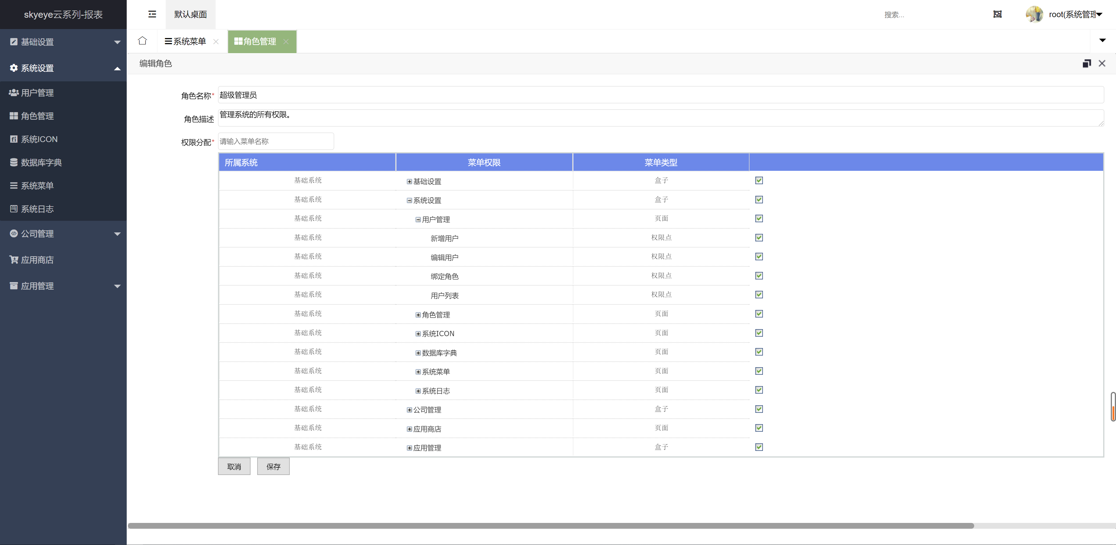Click the horizontal scrollbar at bottom
The width and height of the screenshot is (1116, 545).
[x=550, y=526]
